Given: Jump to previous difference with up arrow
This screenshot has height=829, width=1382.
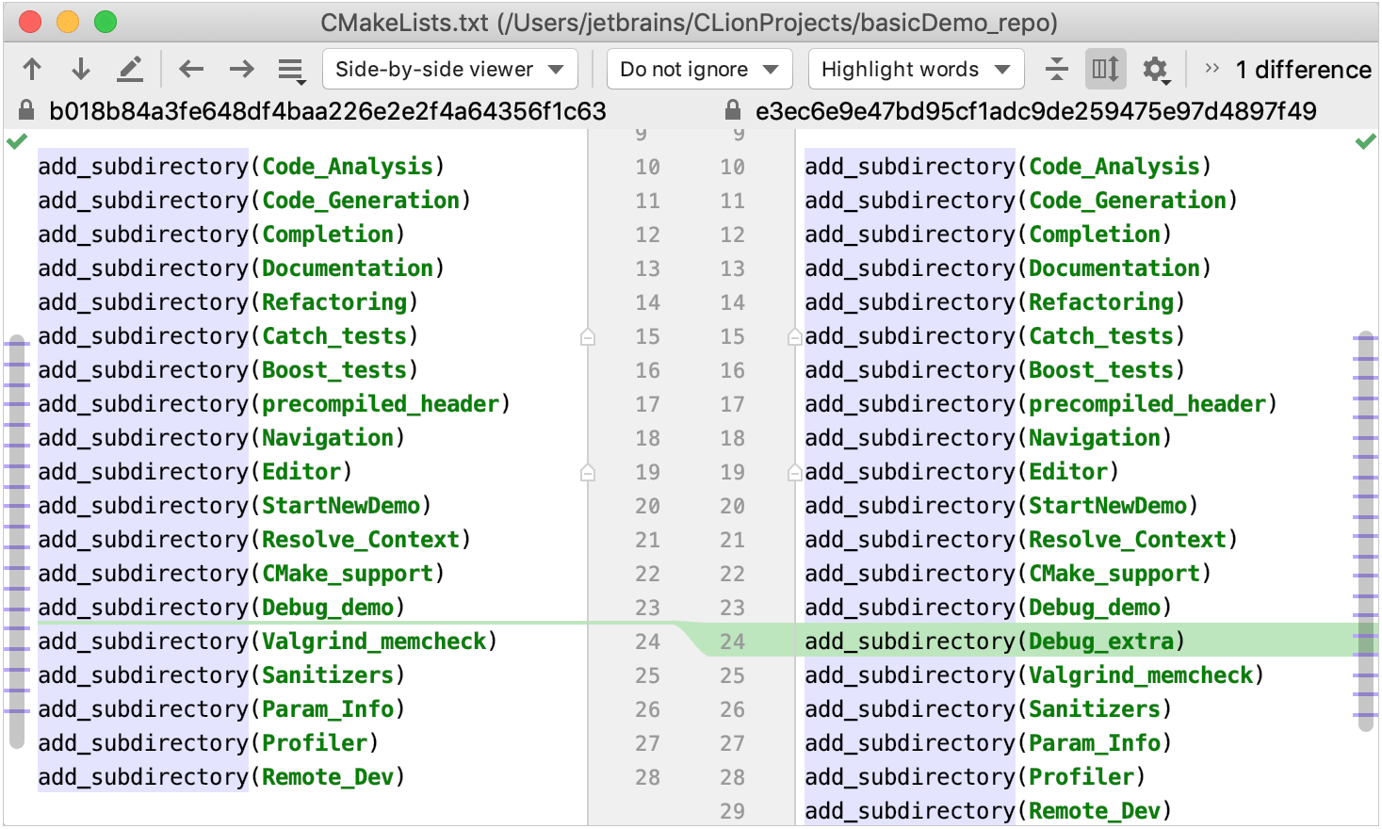Looking at the screenshot, I should (x=33, y=68).
